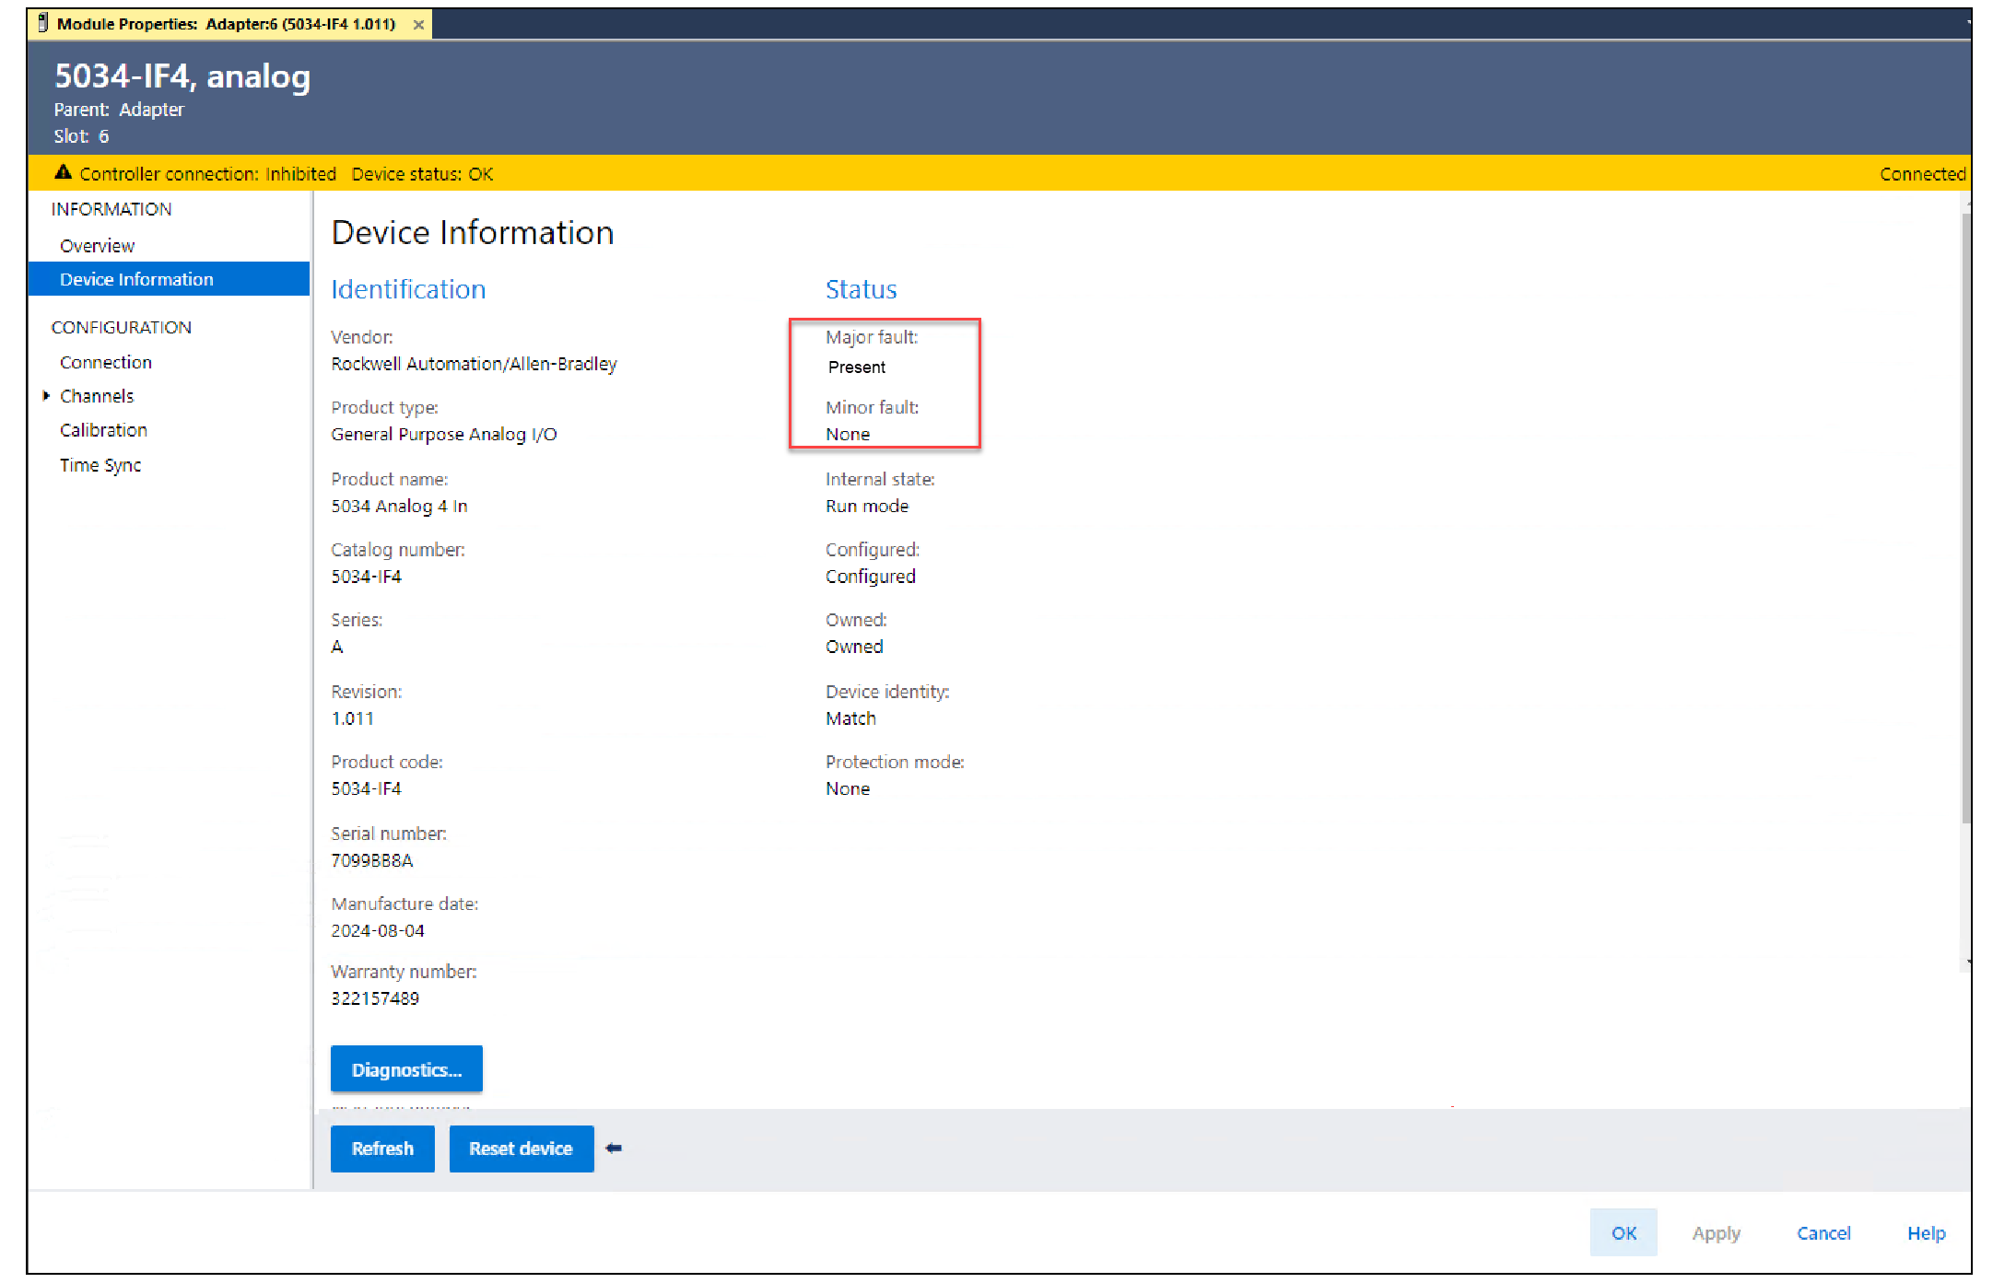Open Help for this dialog

(1925, 1232)
